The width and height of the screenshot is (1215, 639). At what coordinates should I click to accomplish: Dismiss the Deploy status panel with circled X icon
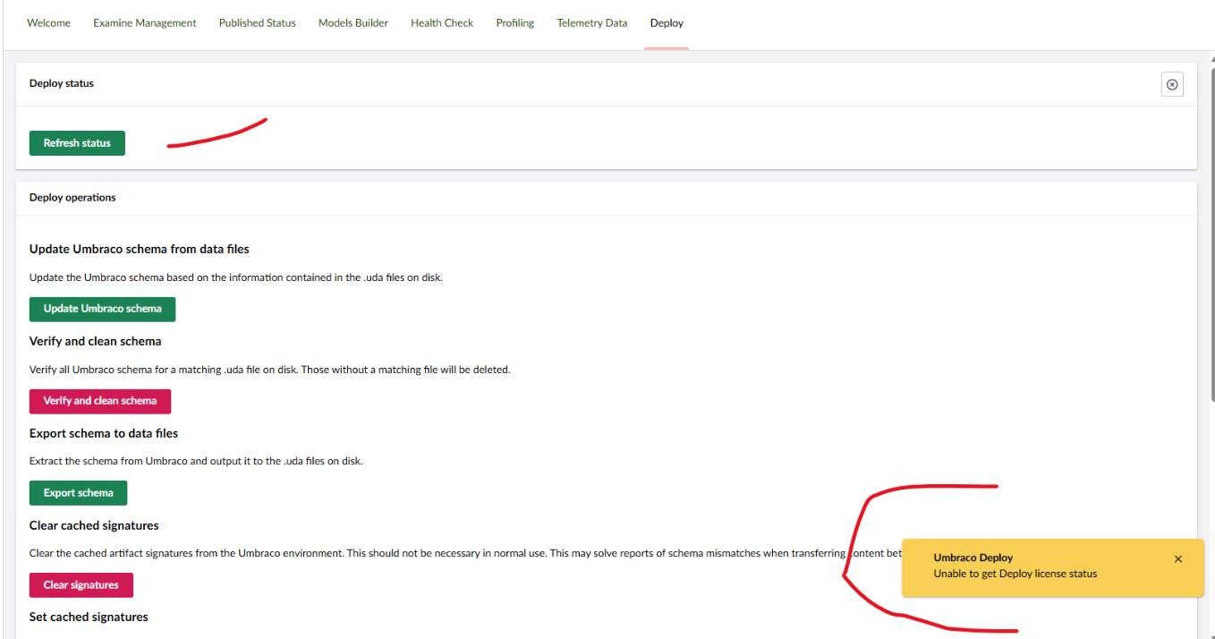1171,84
